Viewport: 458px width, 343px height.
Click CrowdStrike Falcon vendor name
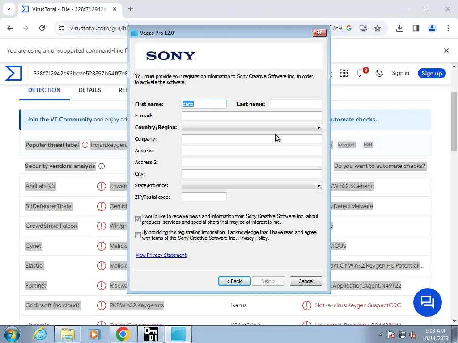click(51, 226)
